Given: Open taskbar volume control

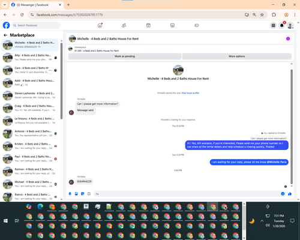Looking at the screenshot, I should [268, 225].
